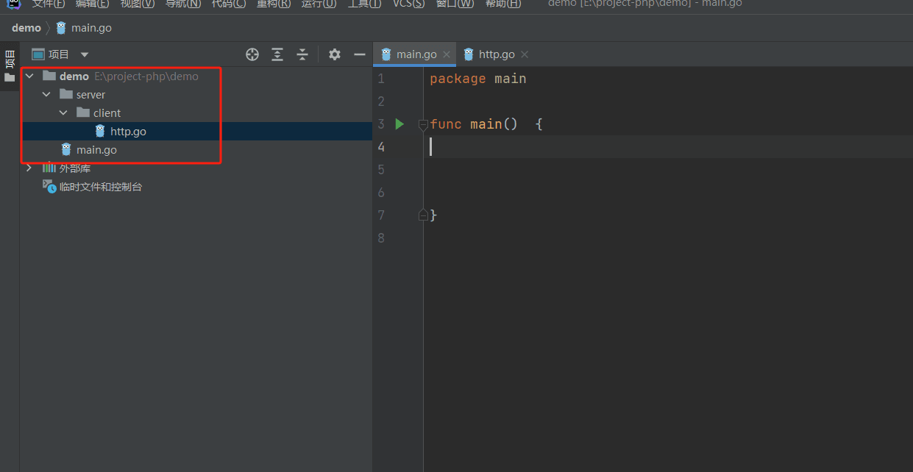
Task: Switch to the http.go editor tab
Action: click(497, 54)
